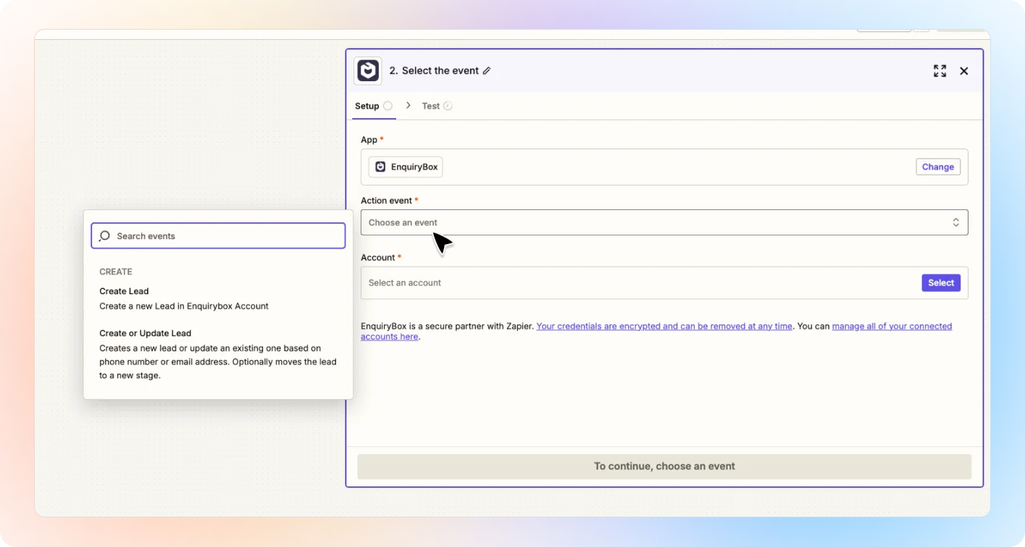Click the Select account button

(x=941, y=283)
